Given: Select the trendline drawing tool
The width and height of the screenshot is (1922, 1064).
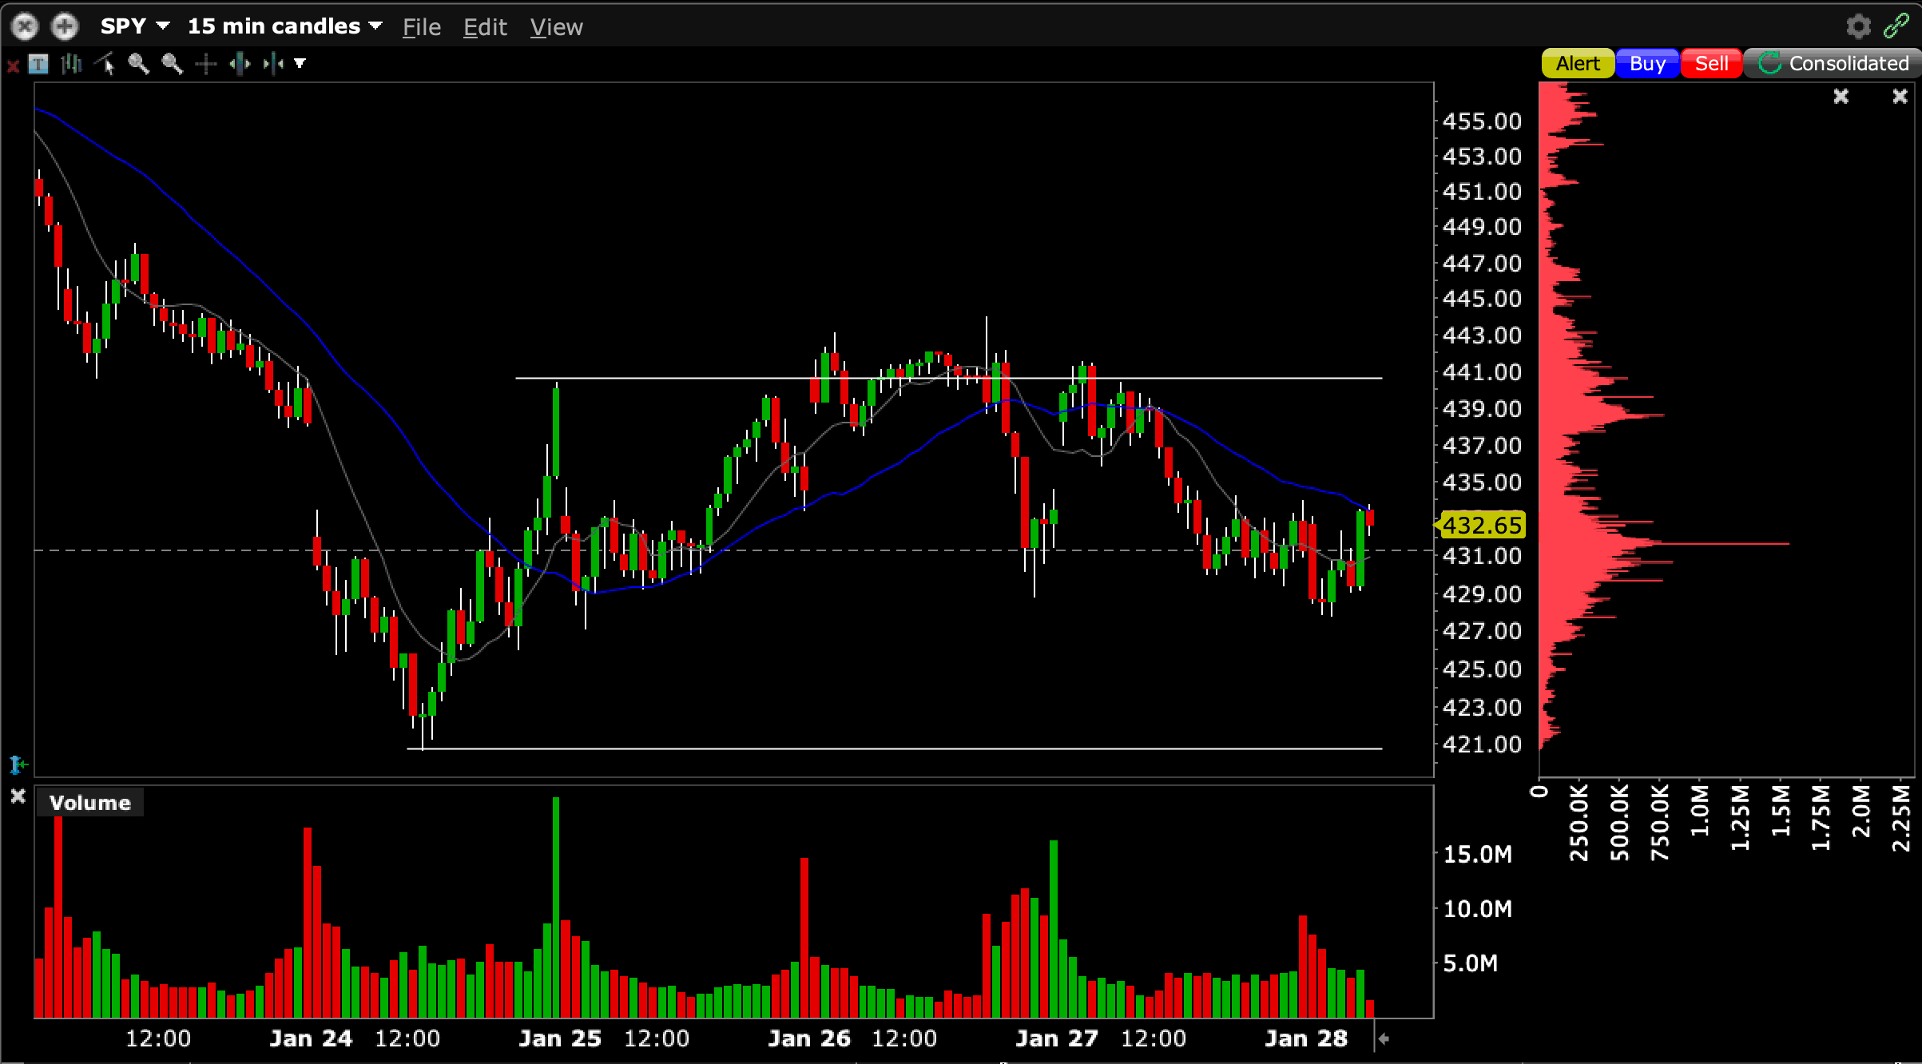Looking at the screenshot, I should (105, 64).
